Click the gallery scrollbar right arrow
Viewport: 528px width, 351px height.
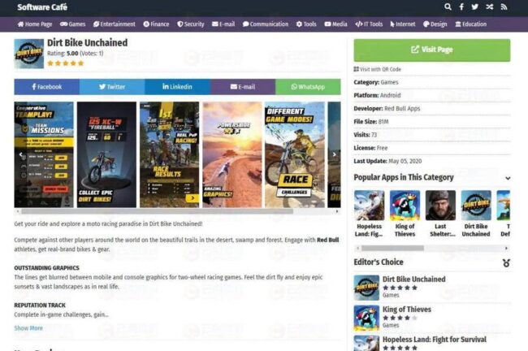337,211
